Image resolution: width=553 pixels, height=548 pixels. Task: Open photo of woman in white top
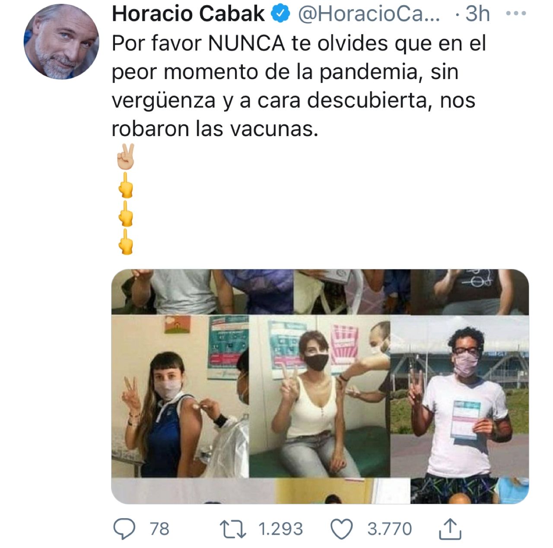click(x=320, y=396)
